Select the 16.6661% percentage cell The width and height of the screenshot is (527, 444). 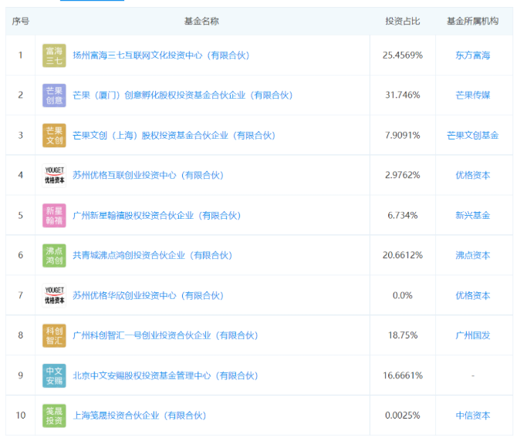[403, 375]
